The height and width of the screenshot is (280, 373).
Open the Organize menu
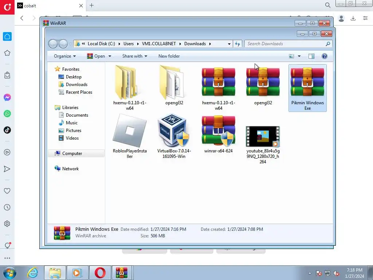(65, 56)
